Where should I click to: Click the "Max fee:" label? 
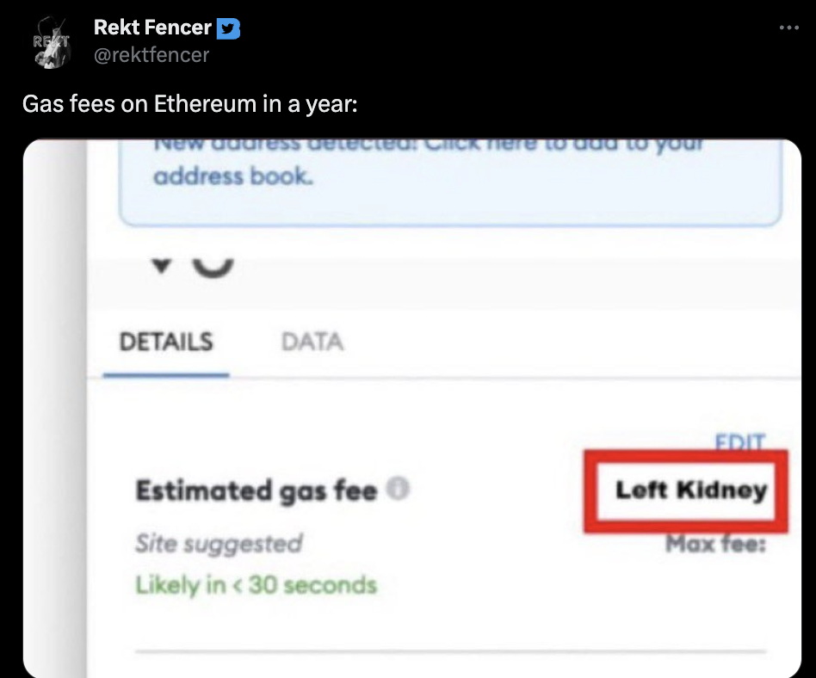point(715,543)
